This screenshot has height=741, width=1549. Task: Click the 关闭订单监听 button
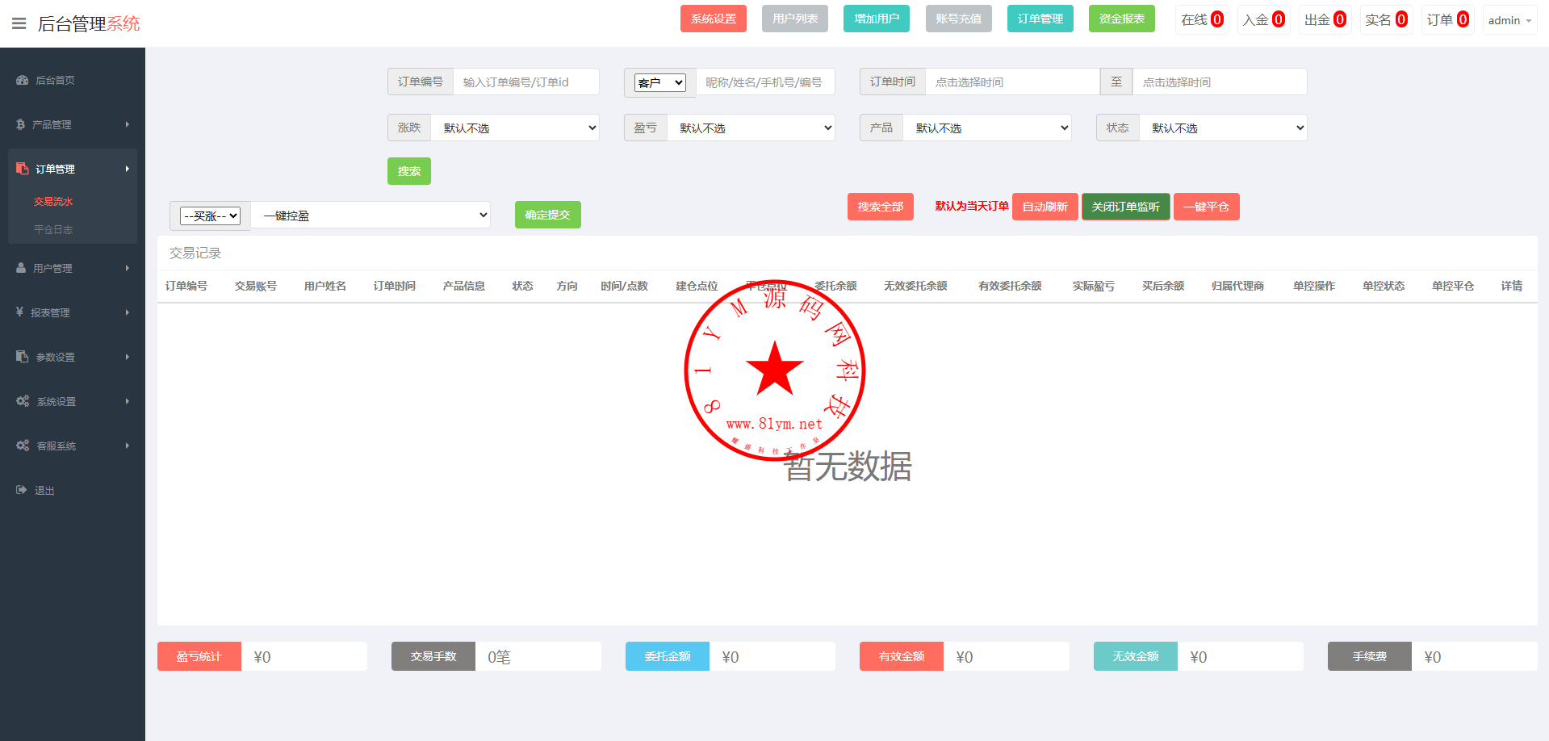[1126, 207]
